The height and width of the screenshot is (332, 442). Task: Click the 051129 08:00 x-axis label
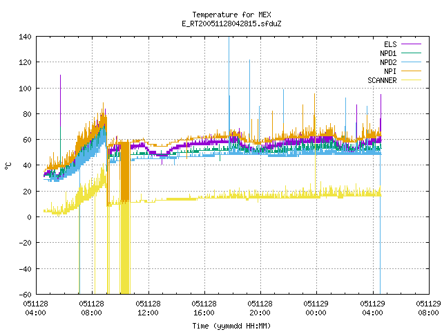(x=428, y=308)
